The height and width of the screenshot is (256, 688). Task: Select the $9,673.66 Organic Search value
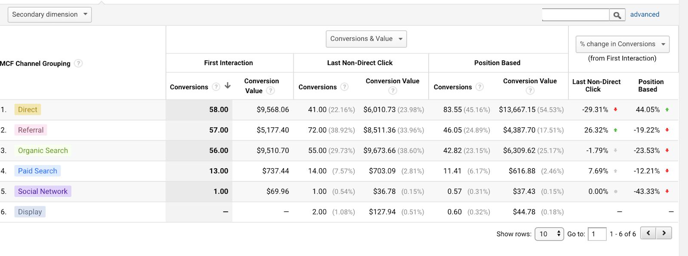[x=379, y=151]
